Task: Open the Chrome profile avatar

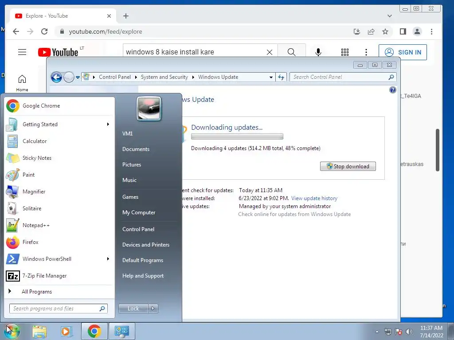Action: (x=417, y=31)
